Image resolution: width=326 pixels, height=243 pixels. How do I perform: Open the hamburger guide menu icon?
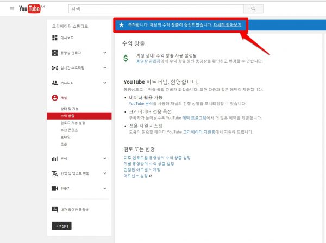pyautogui.click(x=12, y=9)
